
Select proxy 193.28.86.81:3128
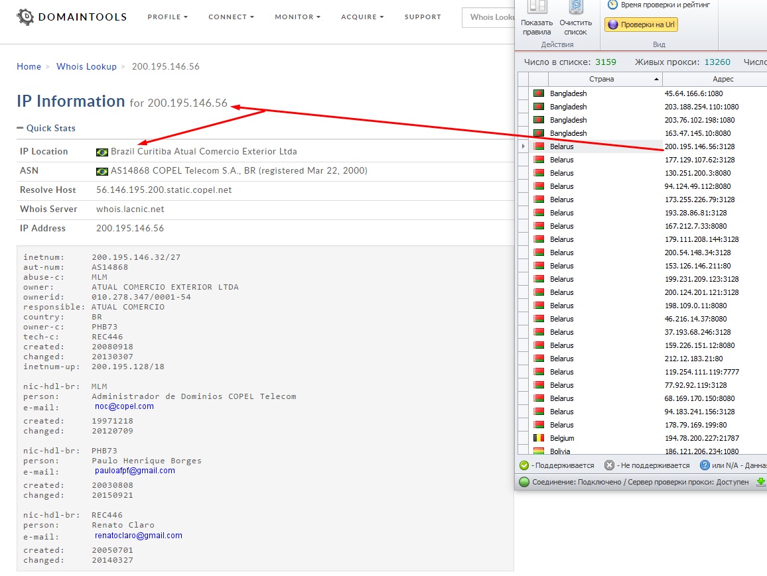click(695, 213)
